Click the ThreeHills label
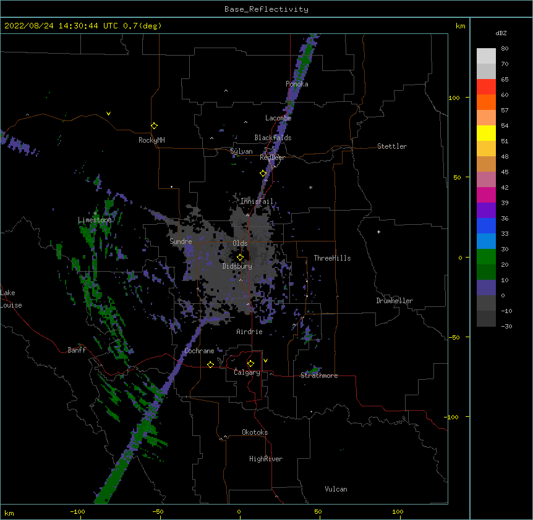Viewport: 533px width, 520px height. (332, 258)
